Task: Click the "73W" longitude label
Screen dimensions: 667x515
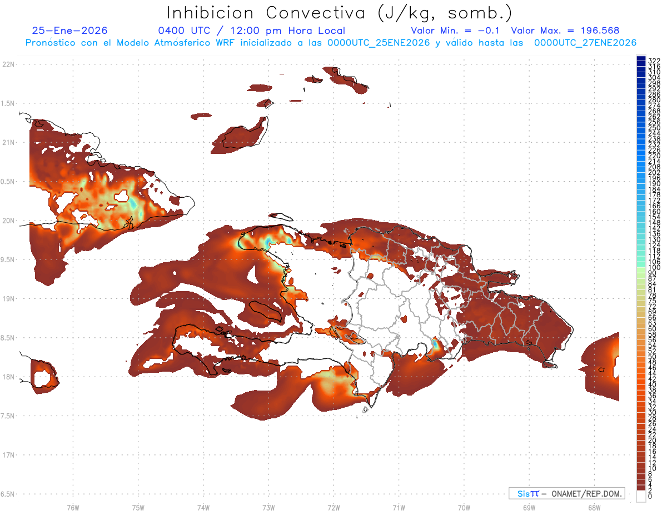Action: pos(268,507)
